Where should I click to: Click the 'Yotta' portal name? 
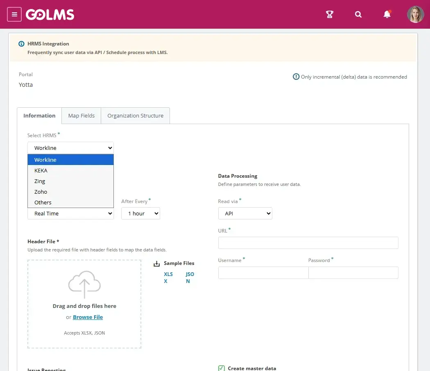[x=26, y=85]
